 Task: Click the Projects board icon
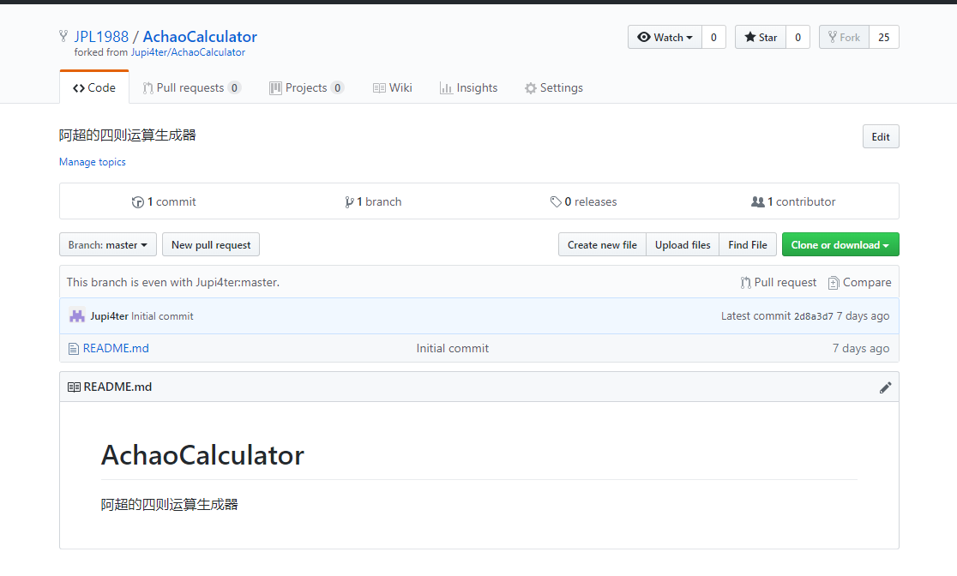275,88
